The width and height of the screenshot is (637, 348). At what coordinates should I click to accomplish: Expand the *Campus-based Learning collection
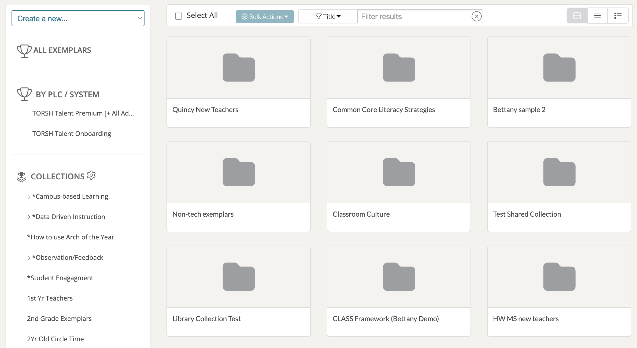tap(29, 197)
